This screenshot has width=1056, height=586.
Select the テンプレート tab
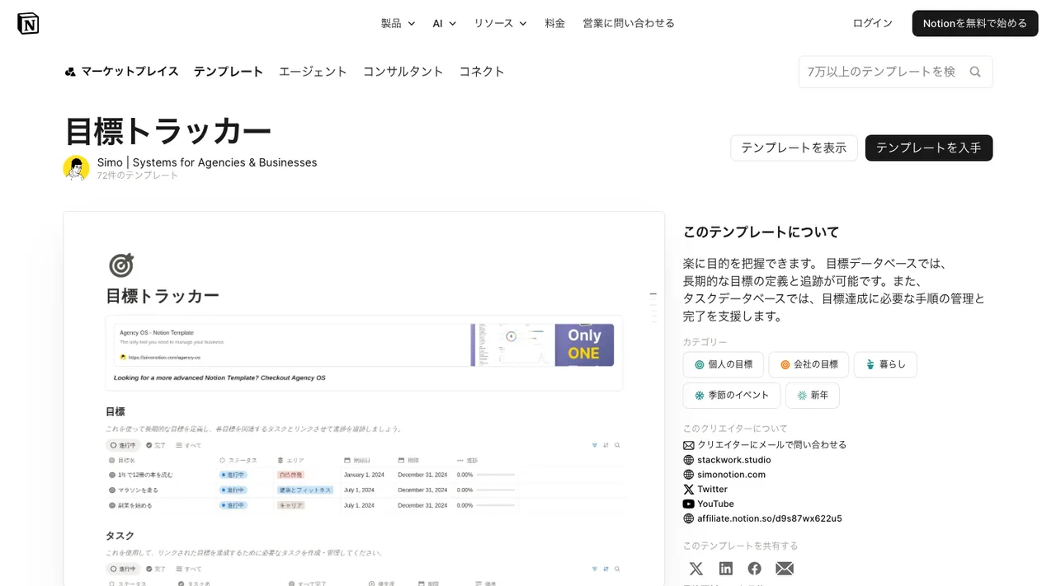click(229, 72)
